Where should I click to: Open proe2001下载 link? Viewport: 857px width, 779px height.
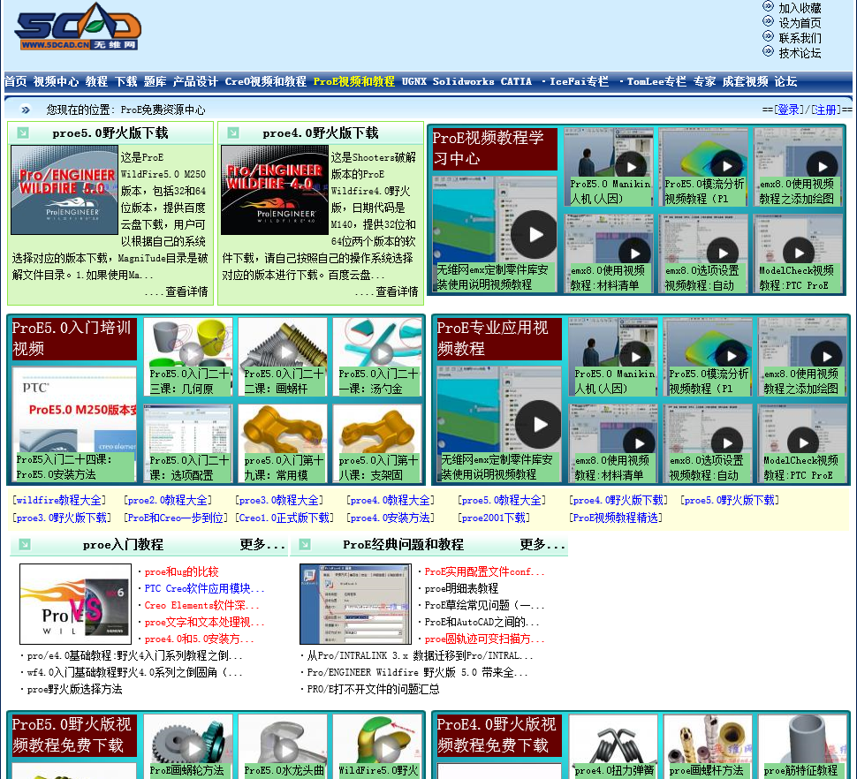(x=494, y=518)
